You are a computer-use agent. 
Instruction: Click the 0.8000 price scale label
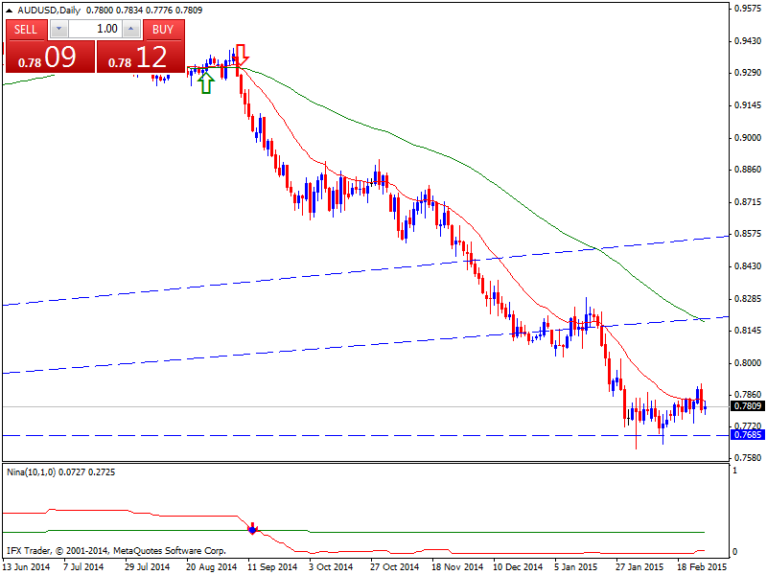tap(748, 363)
